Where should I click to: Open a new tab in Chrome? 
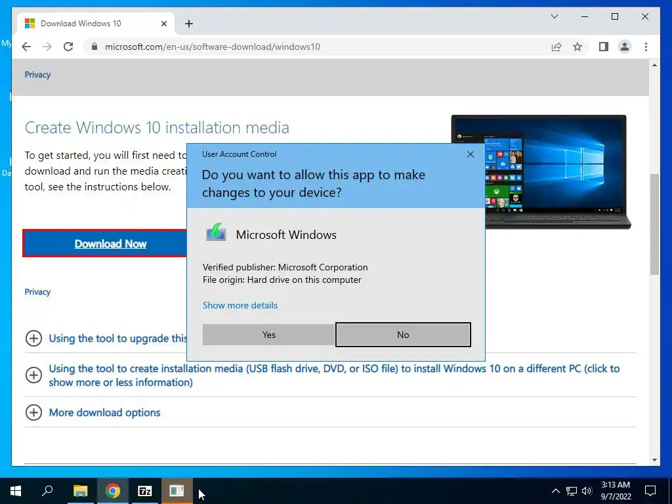(188, 24)
